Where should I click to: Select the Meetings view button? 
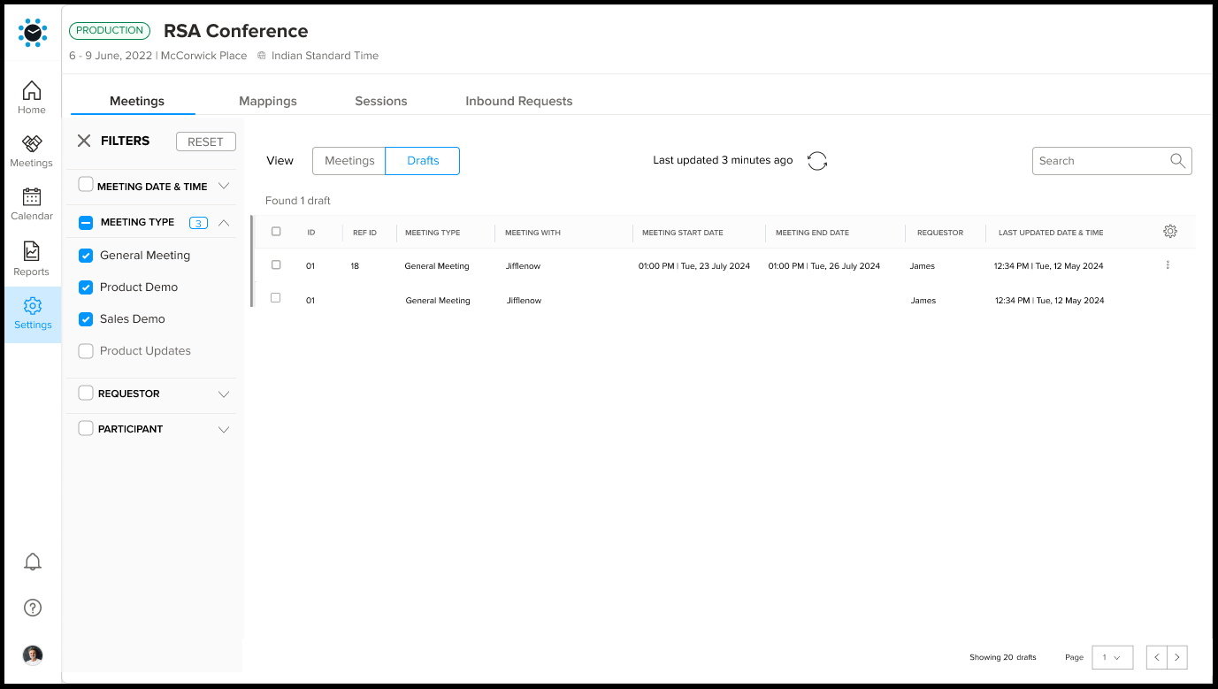(x=349, y=161)
